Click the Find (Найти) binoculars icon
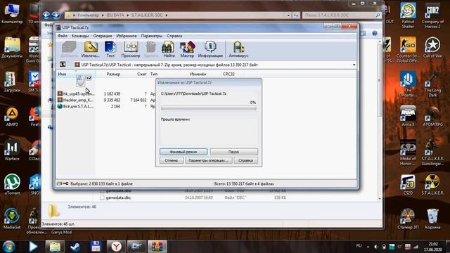 click(169, 49)
